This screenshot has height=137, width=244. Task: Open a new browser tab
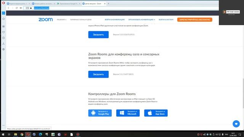(108, 3)
